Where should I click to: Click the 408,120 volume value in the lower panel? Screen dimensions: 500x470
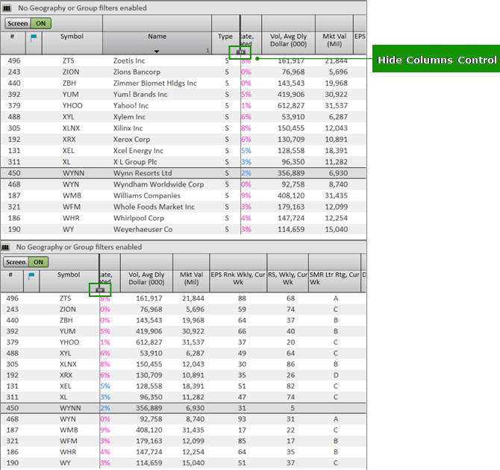149,430
